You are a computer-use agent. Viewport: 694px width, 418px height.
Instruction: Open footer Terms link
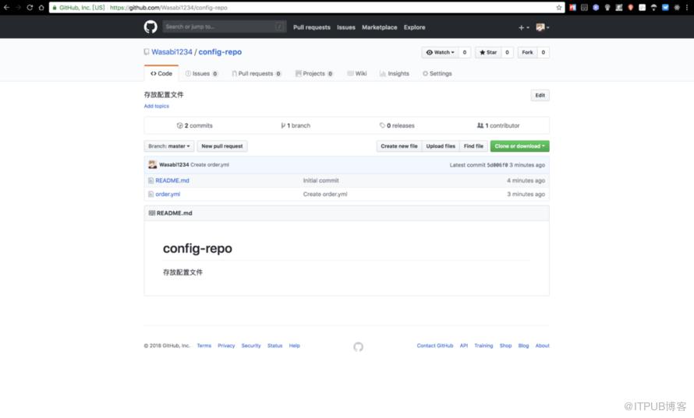coord(204,346)
